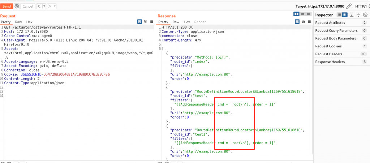Screen dimensions: 370x163
Task: Switch Request view to Raw tab
Action: click(x=19, y=22)
